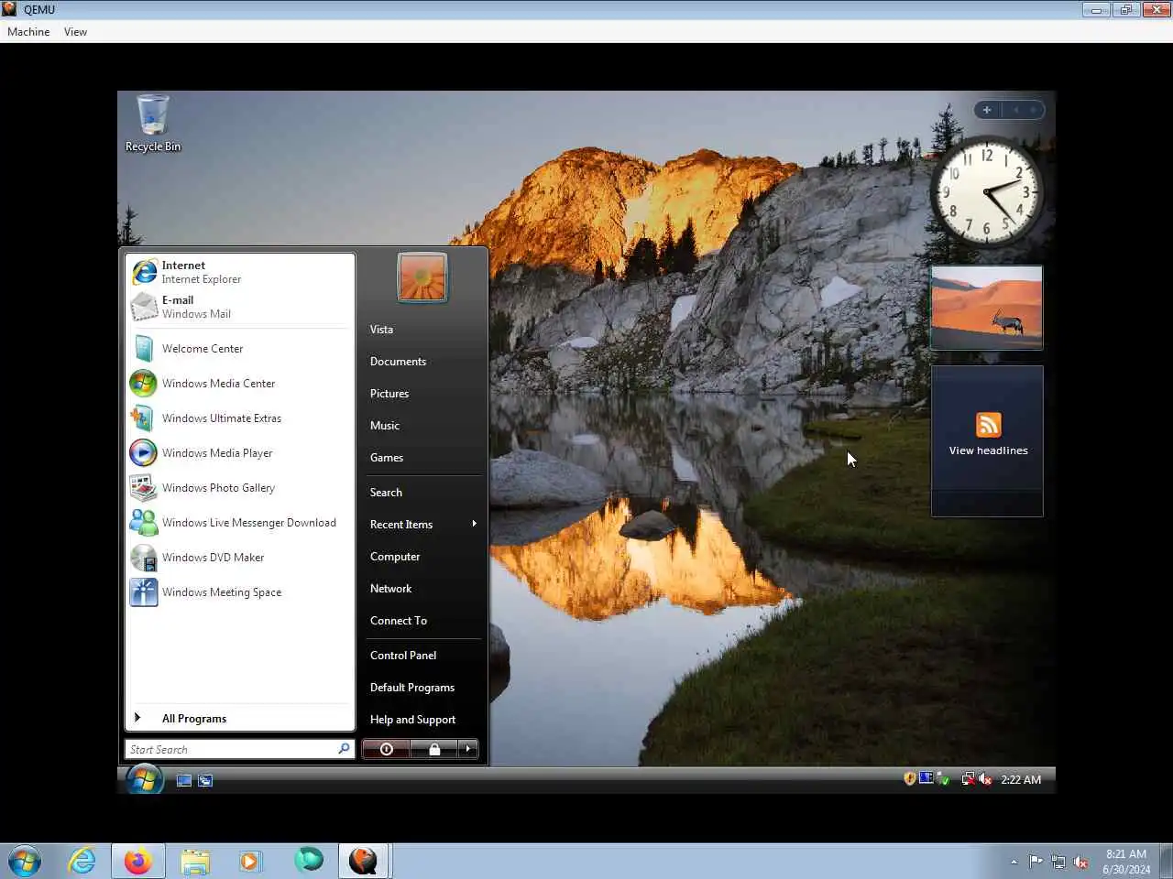Open host Internet Explorer taskbar icon

coord(82,862)
